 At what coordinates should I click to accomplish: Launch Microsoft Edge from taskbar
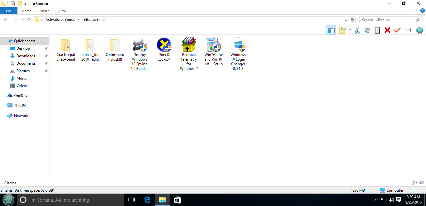point(147,200)
